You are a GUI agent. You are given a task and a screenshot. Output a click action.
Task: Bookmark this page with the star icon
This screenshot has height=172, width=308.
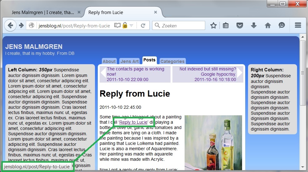click(213, 25)
